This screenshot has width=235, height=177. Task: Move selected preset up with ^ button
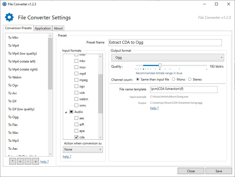point(12,161)
